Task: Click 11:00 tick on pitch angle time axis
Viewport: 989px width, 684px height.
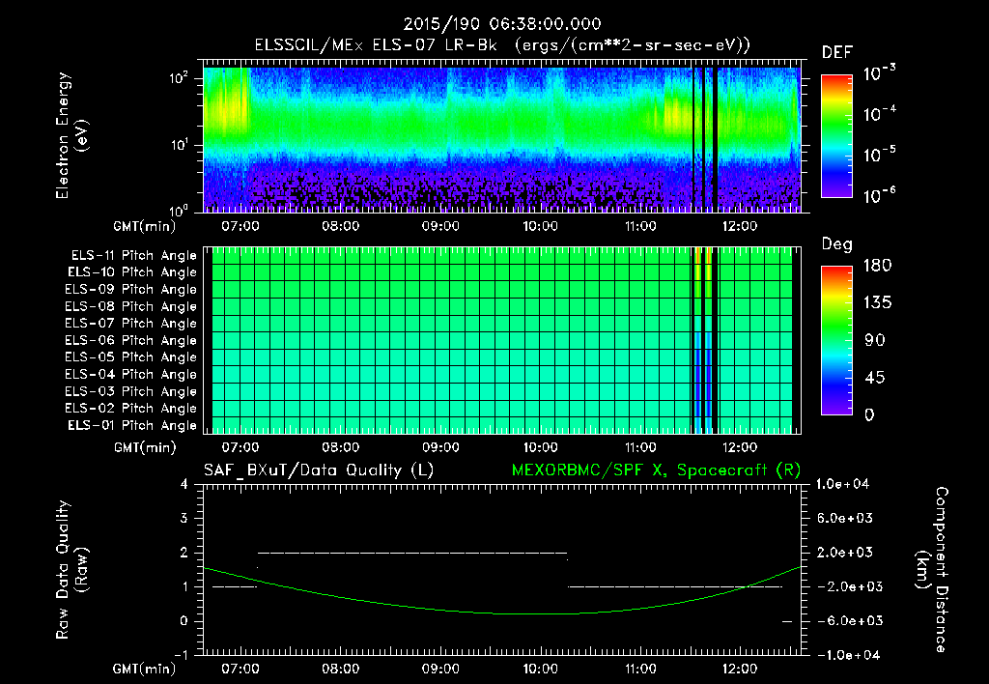Action: tap(640, 448)
